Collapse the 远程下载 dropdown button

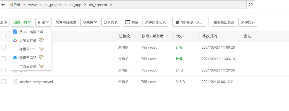pyautogui.click(x=22, y=22)
